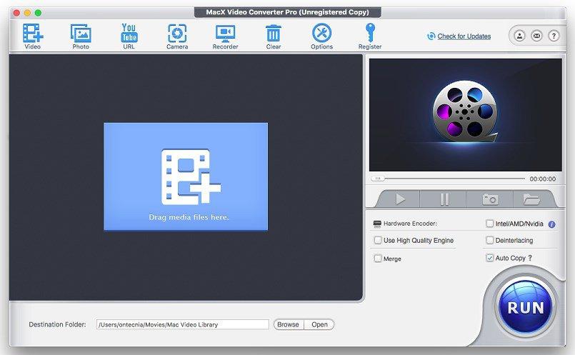575x355 pixels.
Task: Take a snapshot with the camera button
Action: 490,199
